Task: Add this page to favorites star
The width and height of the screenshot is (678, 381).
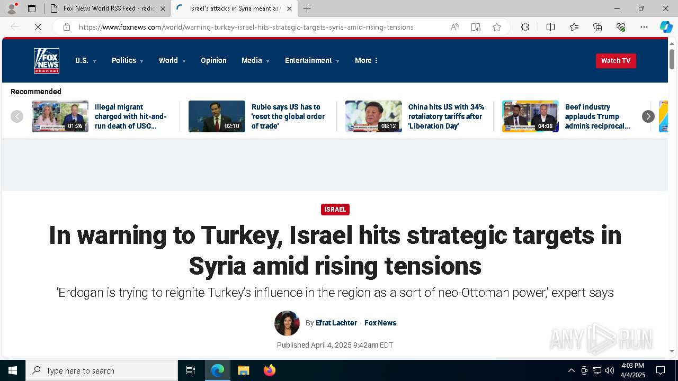Action: [x=497, y=27]
